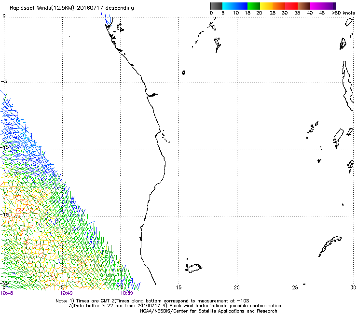The image size is (357, 314).
Task: Click the purple '10:48' time label
Action: coord(7,293)
